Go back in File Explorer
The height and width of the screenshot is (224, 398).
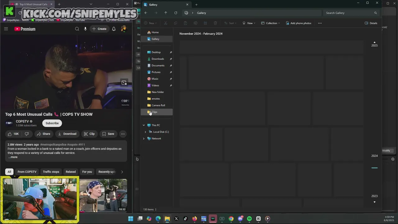coord(146,13)
